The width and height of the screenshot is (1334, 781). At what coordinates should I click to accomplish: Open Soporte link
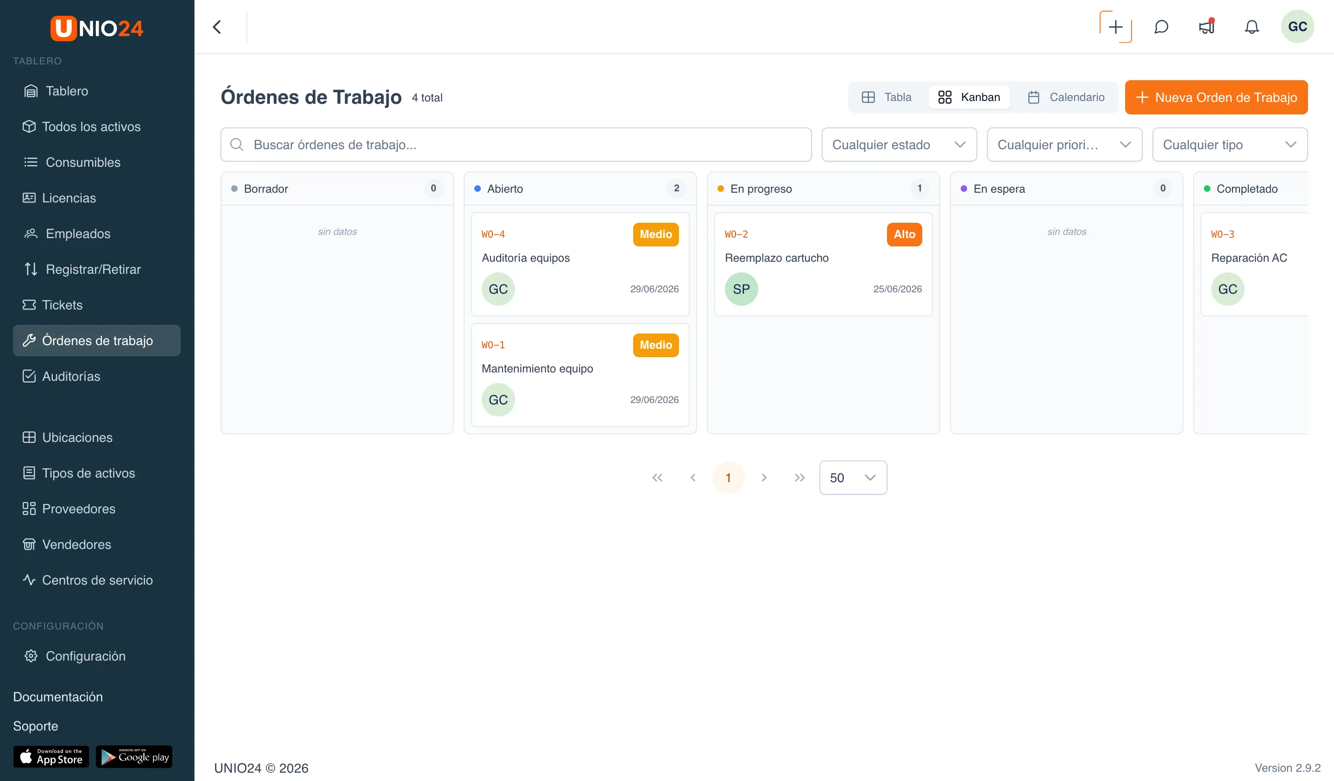pyautogui.click(x=36, y=726)
